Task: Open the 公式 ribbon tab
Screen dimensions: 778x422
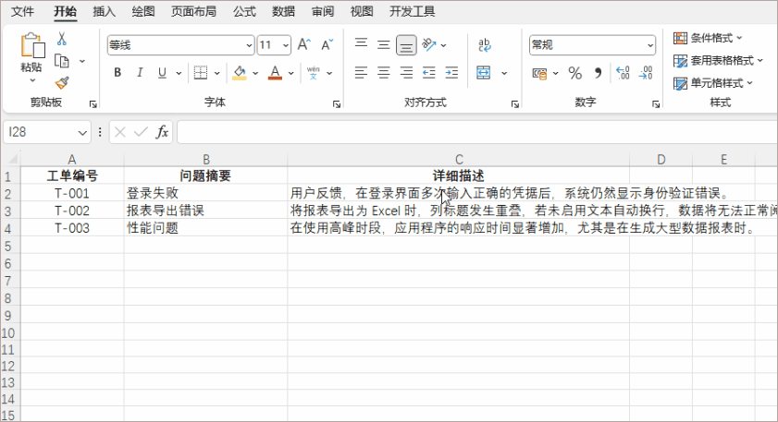Action: [244, 11]
